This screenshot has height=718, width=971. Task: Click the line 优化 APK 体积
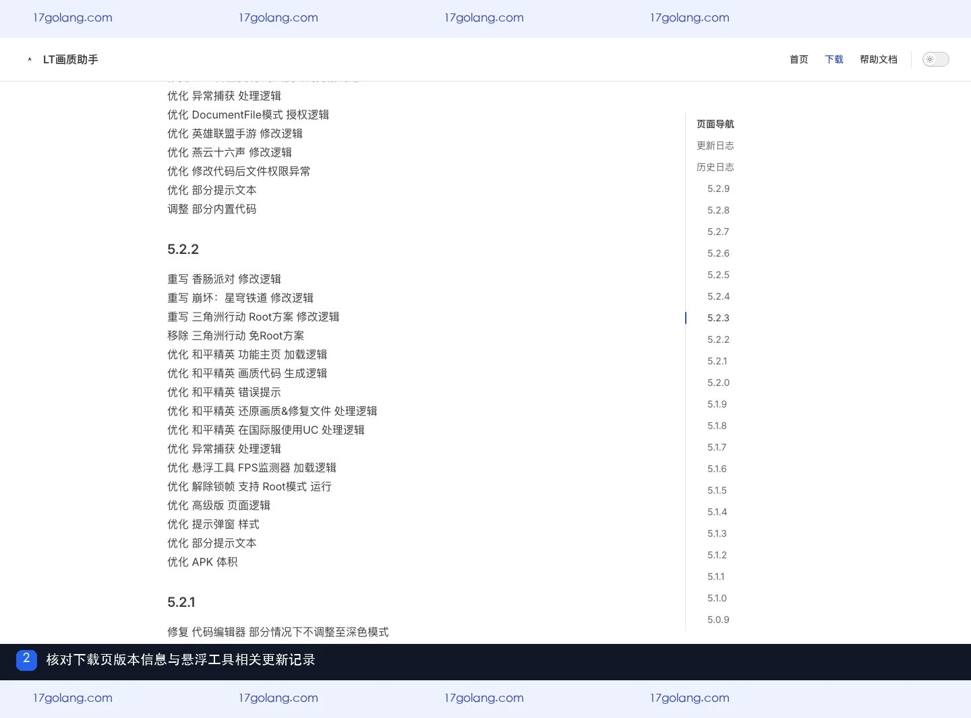[202, 562]
